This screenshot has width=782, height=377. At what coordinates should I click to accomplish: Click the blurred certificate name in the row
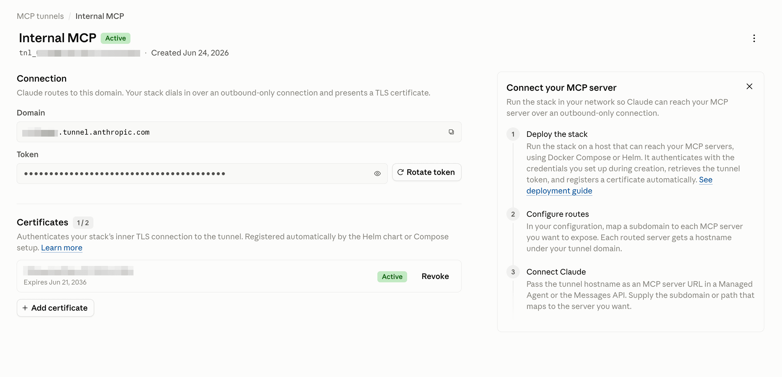pyautogui.click(x=79, y=270)
